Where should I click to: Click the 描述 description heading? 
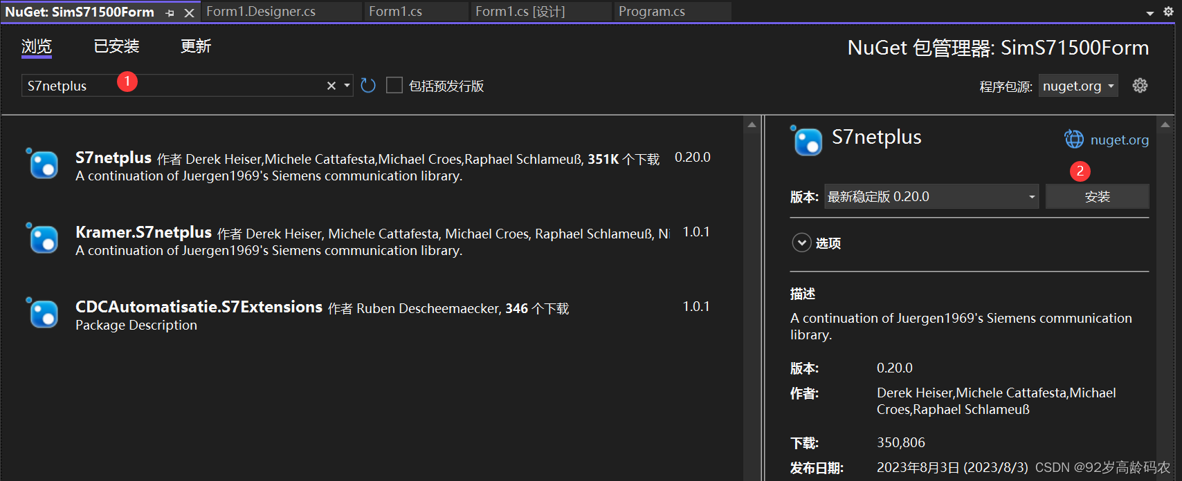point(803,294)
